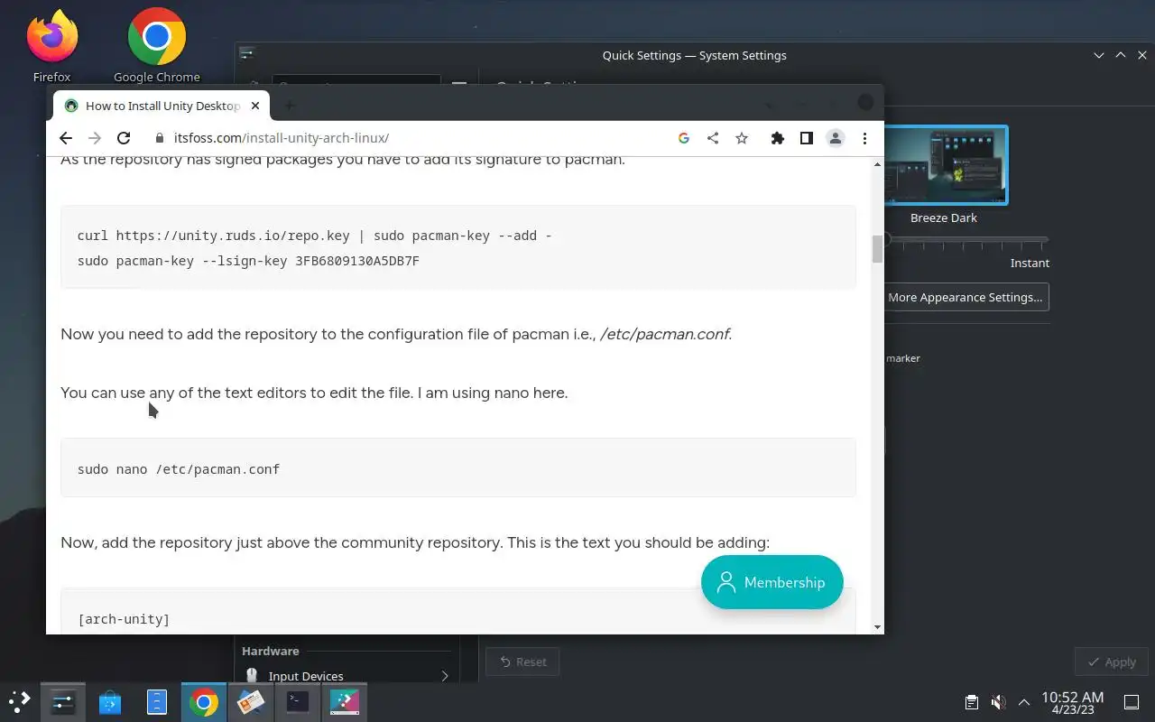Share this page via address bar icon
Viewport: 1155px width, 722px height.
tap(713, 138)
